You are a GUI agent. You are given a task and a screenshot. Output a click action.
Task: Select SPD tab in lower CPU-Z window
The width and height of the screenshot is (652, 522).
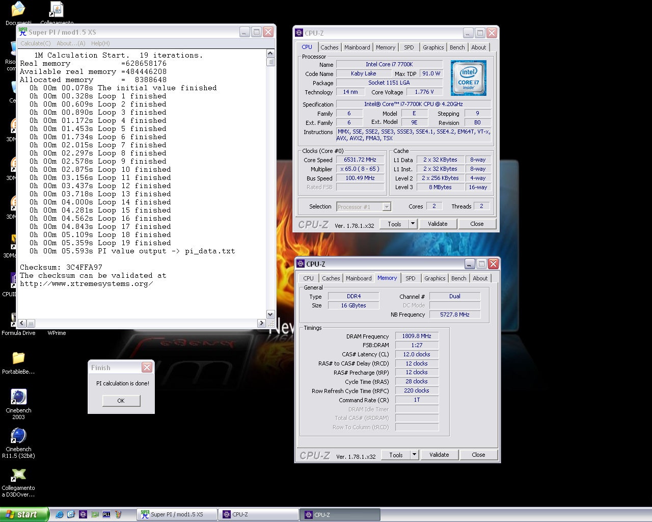tap(411, 278)
